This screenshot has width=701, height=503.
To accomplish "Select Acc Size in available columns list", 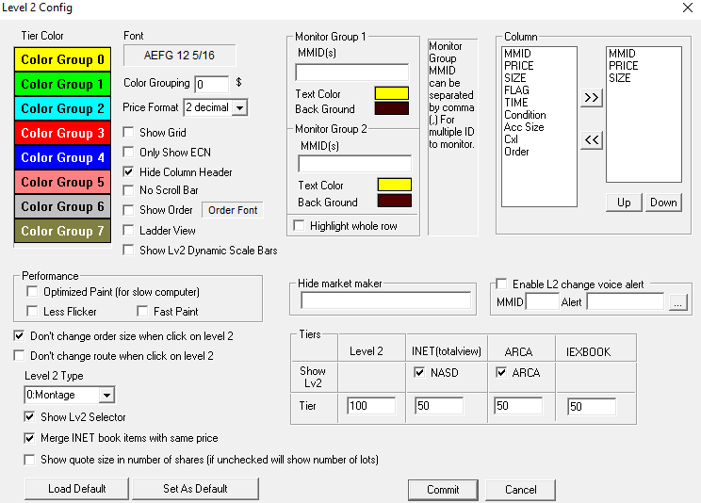I will point(524,127).
